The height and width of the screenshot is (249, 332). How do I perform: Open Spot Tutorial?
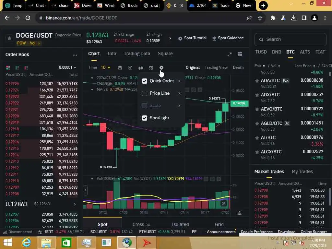(x=192, y=38)
